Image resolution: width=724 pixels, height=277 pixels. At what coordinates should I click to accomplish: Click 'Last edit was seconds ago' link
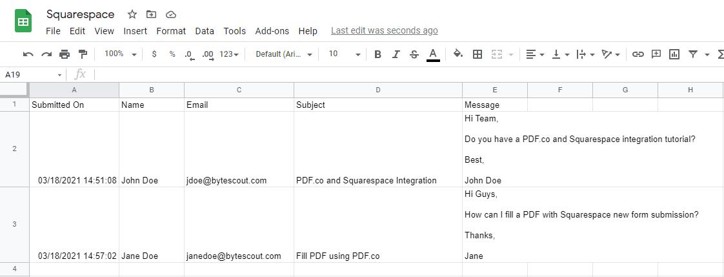(x=384, y=30)
